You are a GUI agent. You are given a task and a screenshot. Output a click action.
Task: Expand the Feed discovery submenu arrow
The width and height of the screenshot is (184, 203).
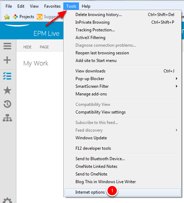(176, 130)
